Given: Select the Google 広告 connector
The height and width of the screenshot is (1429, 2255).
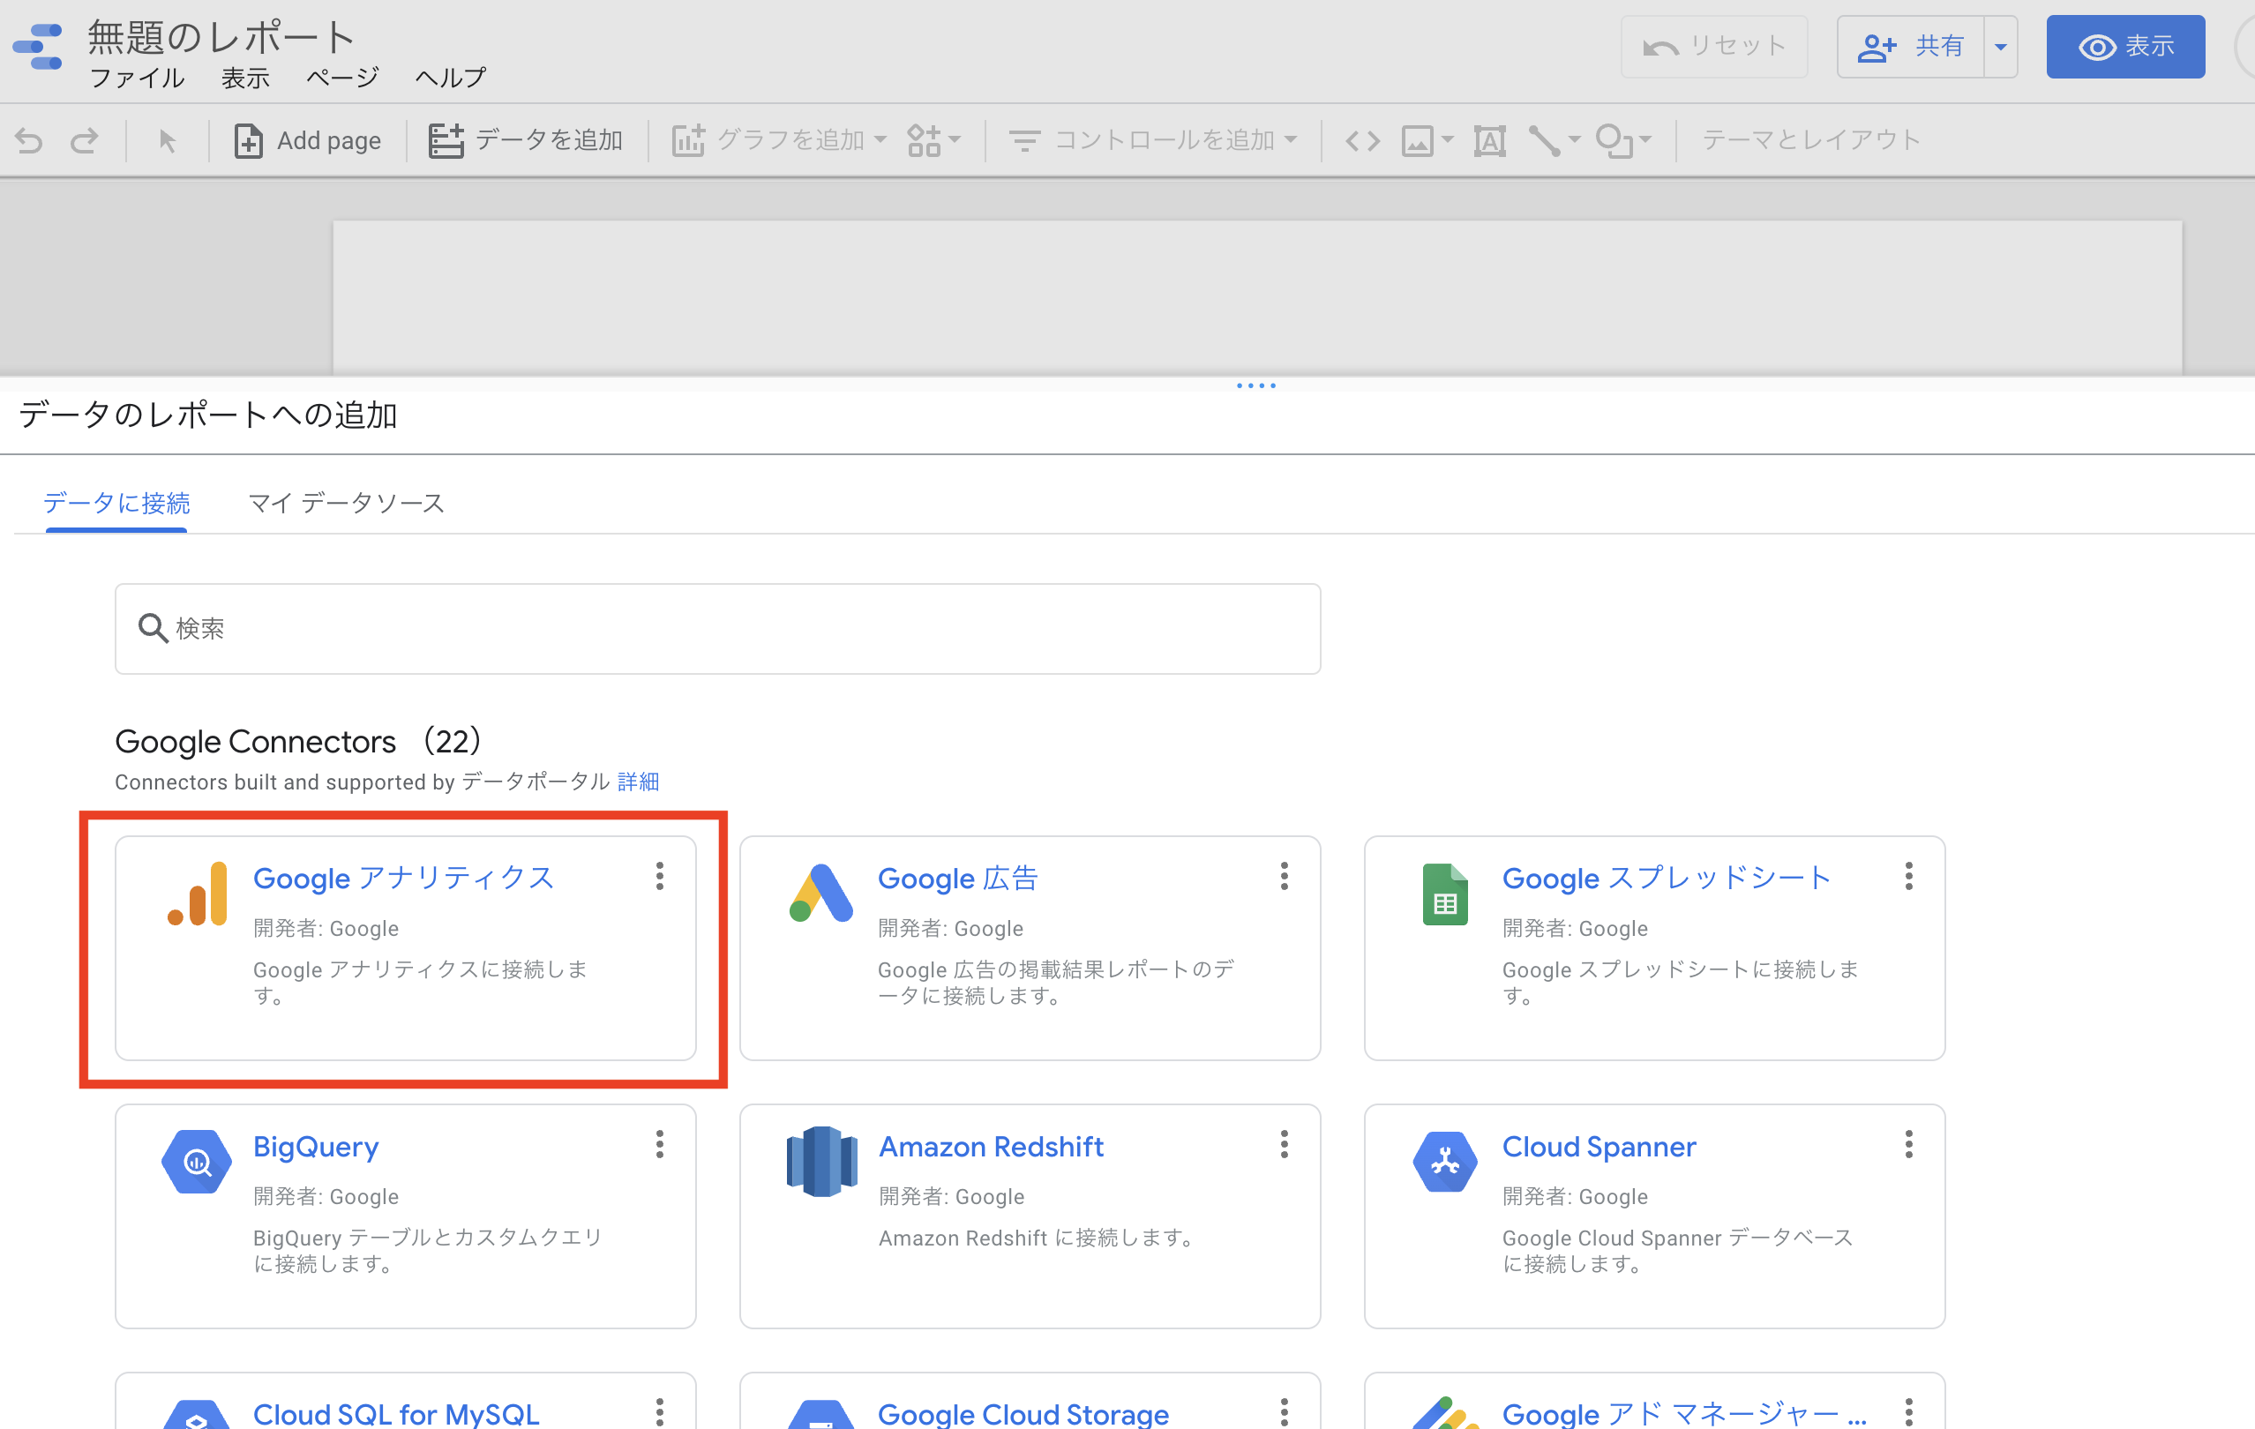Looking at the screenshot, I should (1030, 947).
